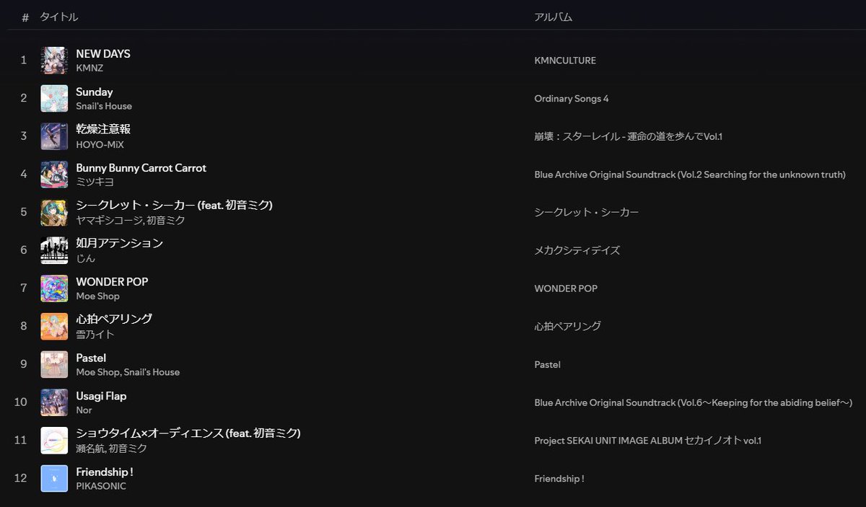Select シークレット・シーカー track cover art
Image resolution: width=866 pixels, height=507 pixels.
[54, 213]
